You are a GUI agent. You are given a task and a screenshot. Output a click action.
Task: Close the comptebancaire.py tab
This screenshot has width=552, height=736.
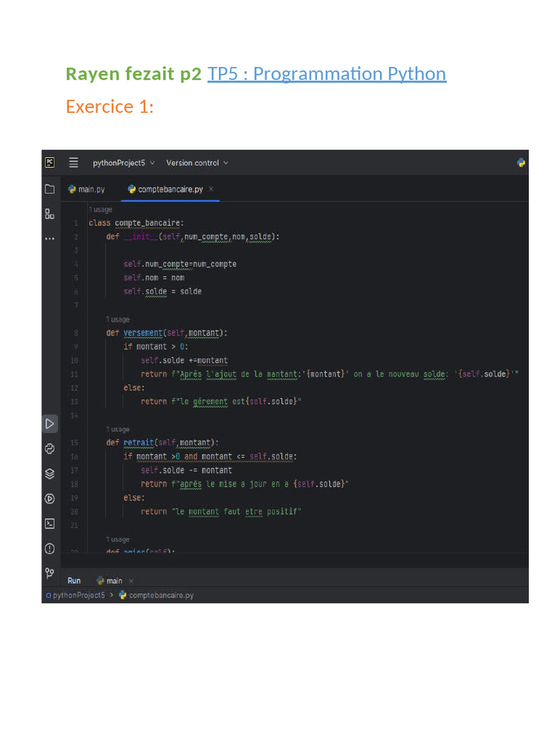point(211,189)
